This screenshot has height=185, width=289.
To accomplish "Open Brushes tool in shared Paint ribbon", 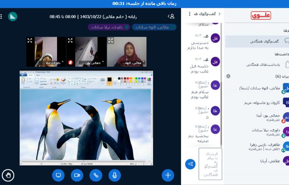I will 63,81.
